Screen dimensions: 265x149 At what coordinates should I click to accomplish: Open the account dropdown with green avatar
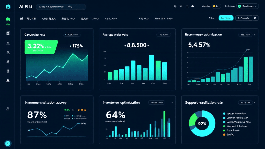(x=247, y=6)
